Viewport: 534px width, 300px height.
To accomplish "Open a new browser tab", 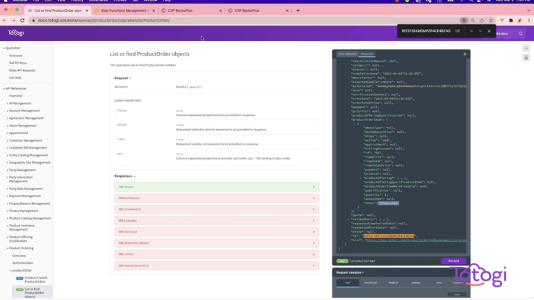I will [298, 10].
